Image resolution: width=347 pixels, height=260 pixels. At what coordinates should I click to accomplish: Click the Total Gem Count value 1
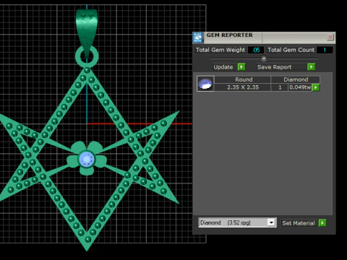tap(325, 50)
